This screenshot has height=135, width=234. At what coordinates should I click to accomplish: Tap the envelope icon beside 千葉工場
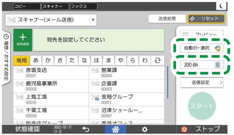(20, 110)
